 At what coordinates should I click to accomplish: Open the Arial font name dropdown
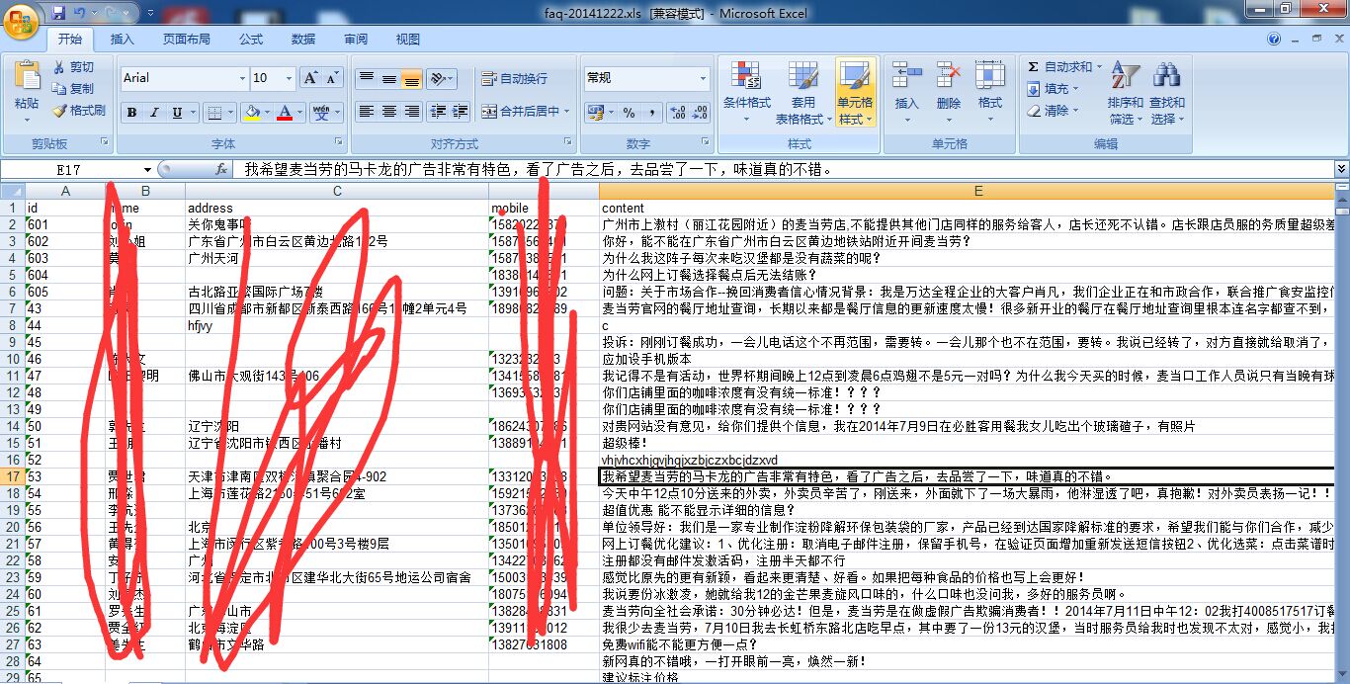tap(242, 78)
